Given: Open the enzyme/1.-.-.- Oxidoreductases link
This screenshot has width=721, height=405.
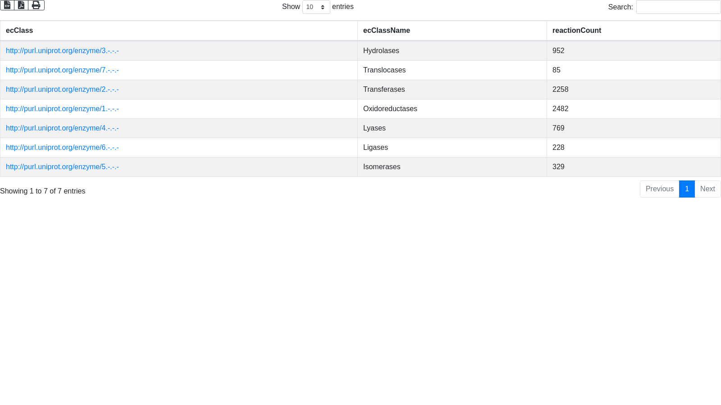Looking at the screenshot, I should [x=62, y=109].
